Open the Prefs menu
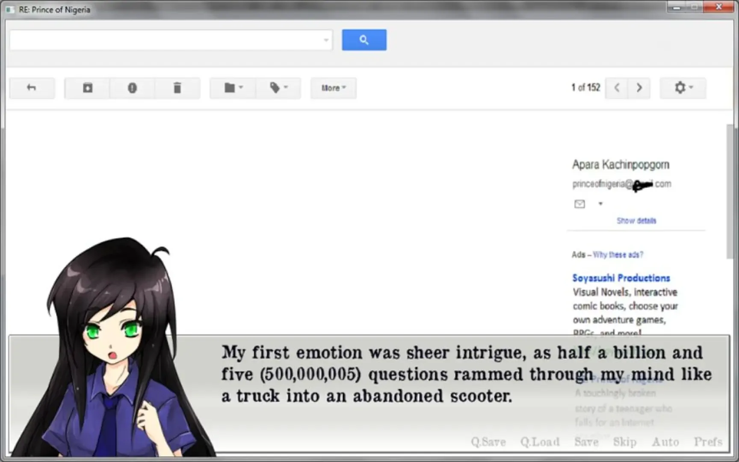Screen dimensions: 739x462 pos(708,442)
